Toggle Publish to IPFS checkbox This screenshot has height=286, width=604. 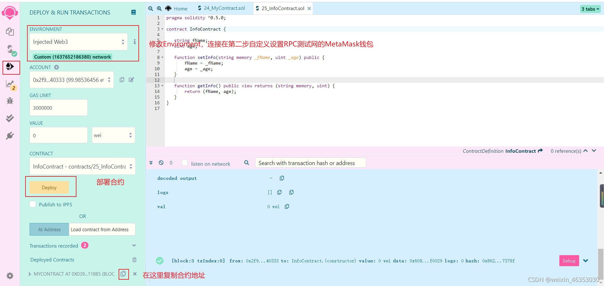[x=33, y=204]
